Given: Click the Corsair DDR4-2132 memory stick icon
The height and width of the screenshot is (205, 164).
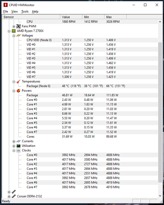Looking at the screenshot, I should pos(14,196).
